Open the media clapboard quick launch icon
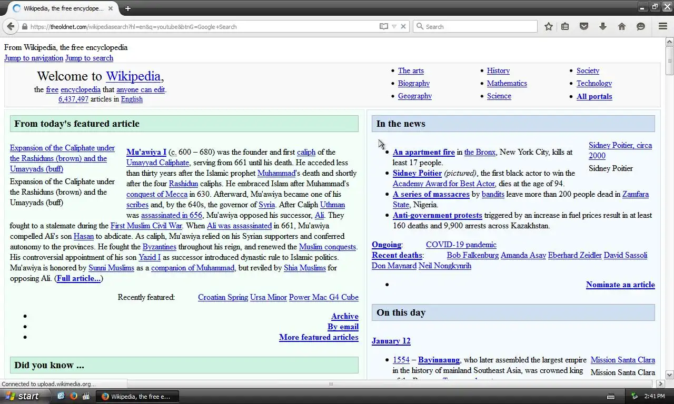Viewport: 674px width, 404px height. click(86, 396)
